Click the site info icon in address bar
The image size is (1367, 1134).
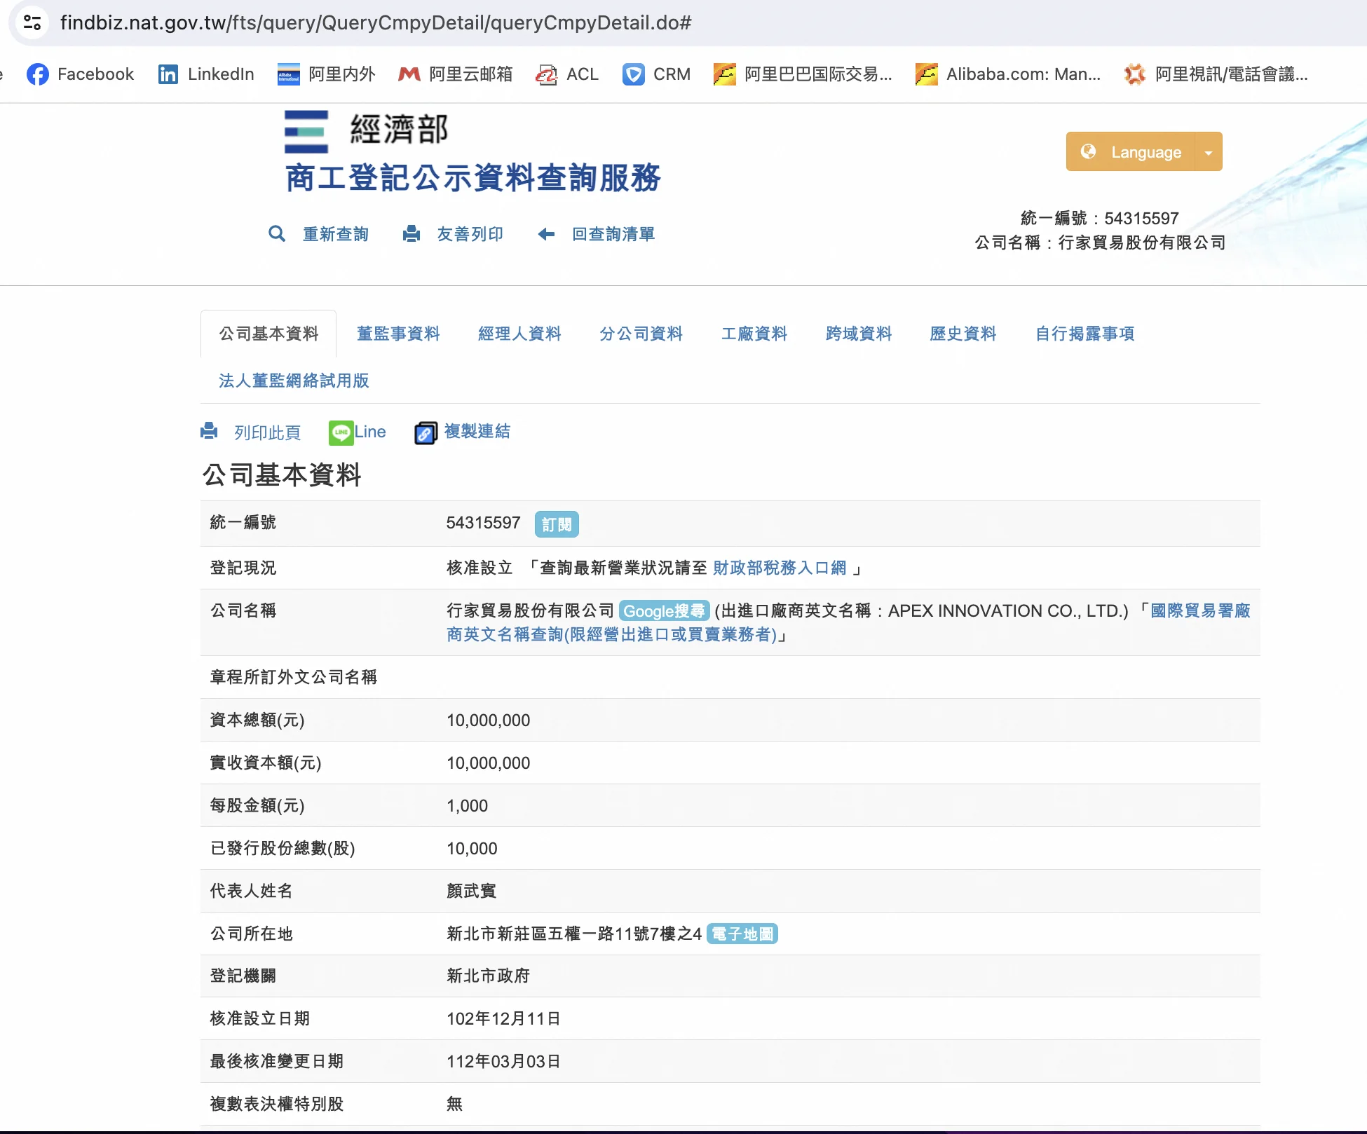(x=32, y=22)
